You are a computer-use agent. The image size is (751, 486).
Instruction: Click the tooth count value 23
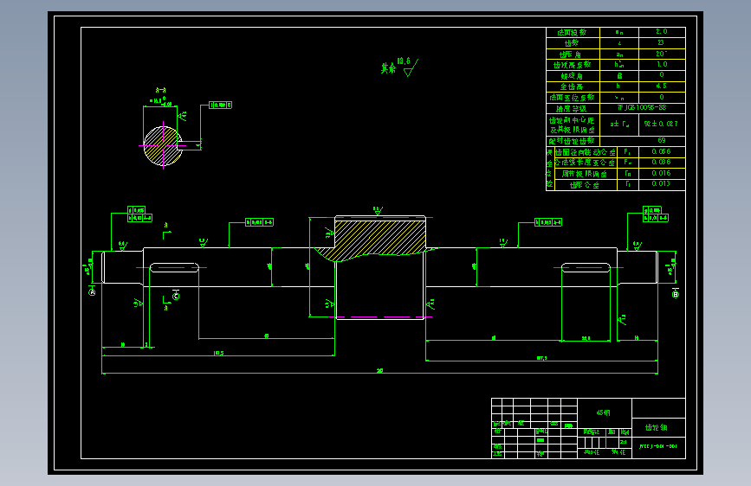tap(662, 43)
